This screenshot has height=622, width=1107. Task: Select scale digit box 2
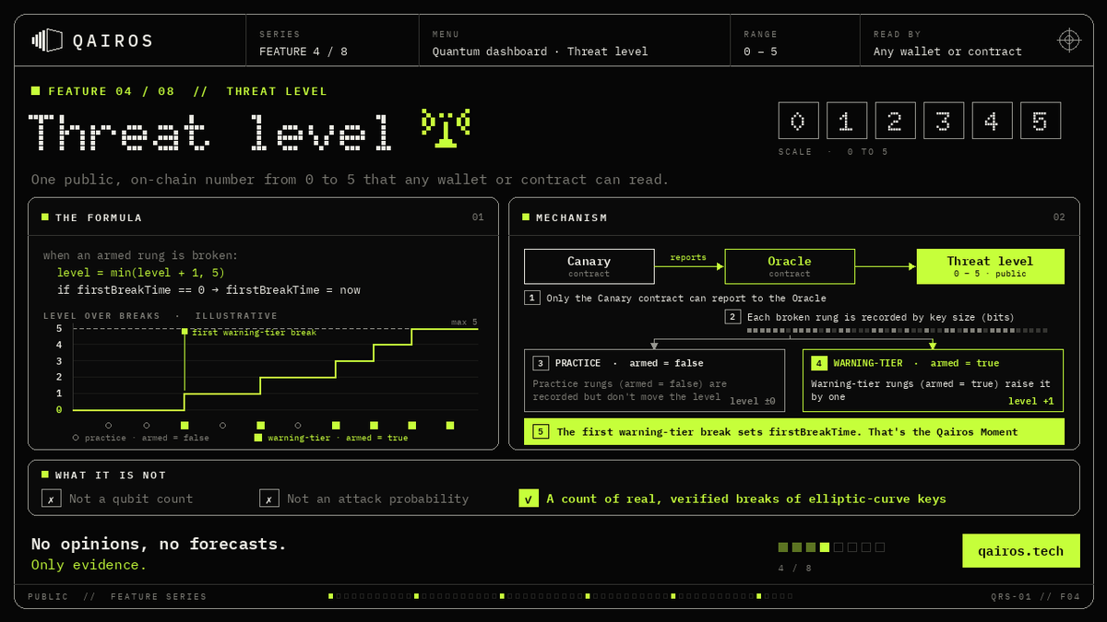click(x=895, y=121)
